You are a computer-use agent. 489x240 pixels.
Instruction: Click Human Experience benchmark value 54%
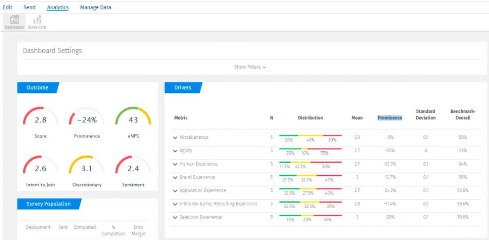463,164
